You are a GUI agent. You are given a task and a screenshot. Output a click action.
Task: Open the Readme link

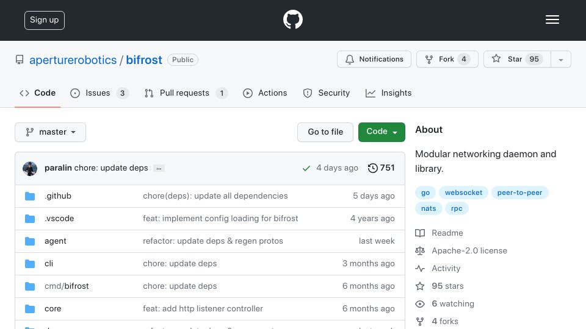coord(447,233)
